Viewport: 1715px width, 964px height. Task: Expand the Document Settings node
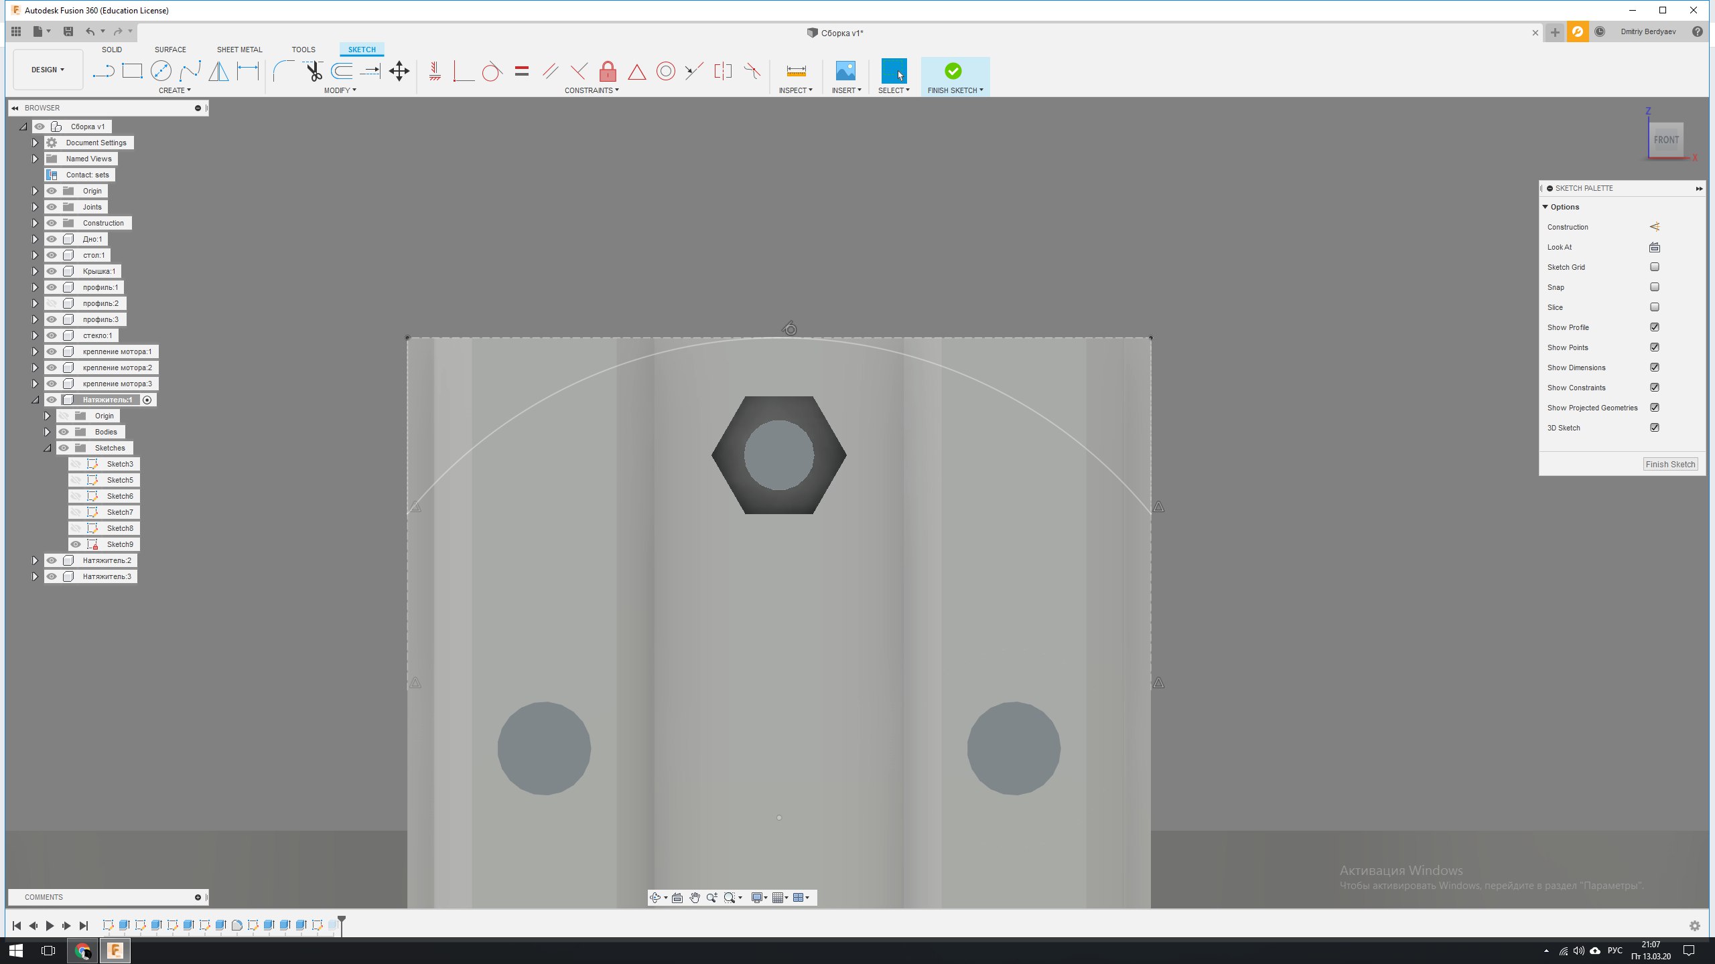[35, 143]
